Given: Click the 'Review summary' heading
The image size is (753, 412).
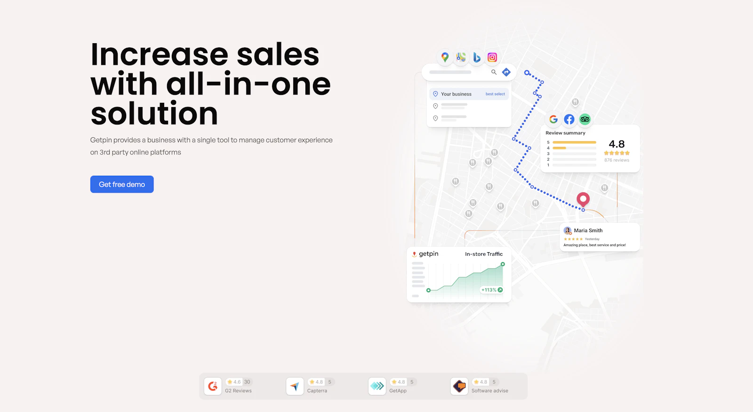Looking at the screenshot, I should tap(565, 133).
